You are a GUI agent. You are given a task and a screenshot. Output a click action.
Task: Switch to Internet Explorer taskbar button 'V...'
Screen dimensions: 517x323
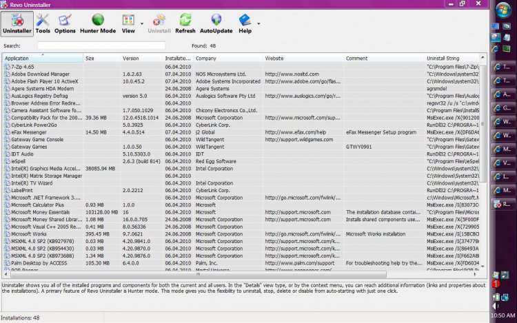pyautogui.click(x=503, y=163)
